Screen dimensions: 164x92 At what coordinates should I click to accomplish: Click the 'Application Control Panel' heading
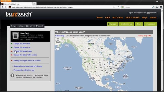[x=27, y=26]
